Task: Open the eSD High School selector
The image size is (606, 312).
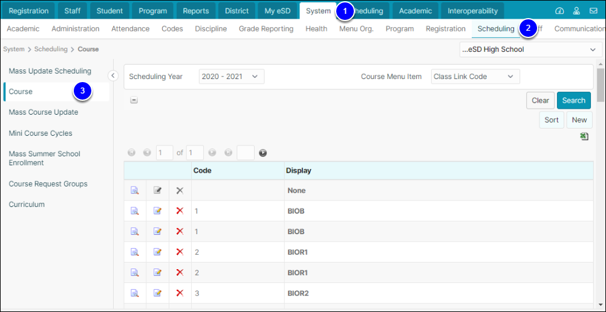Action: click(529, 49)
